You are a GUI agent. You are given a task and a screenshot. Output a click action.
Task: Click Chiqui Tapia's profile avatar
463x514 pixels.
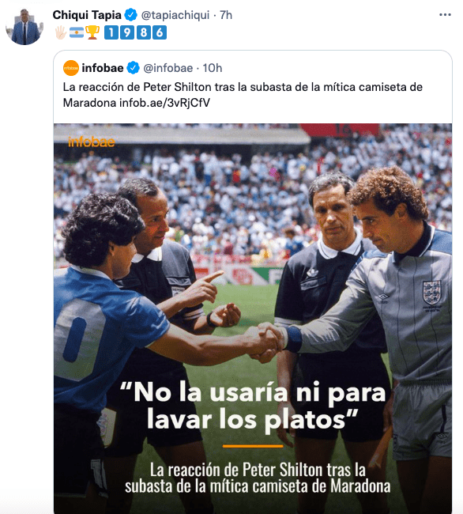[x=24, y=26]
